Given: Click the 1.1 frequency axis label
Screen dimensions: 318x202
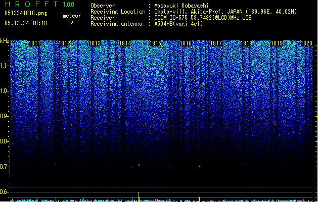Looking at the screenshot, I should [4, 66].
